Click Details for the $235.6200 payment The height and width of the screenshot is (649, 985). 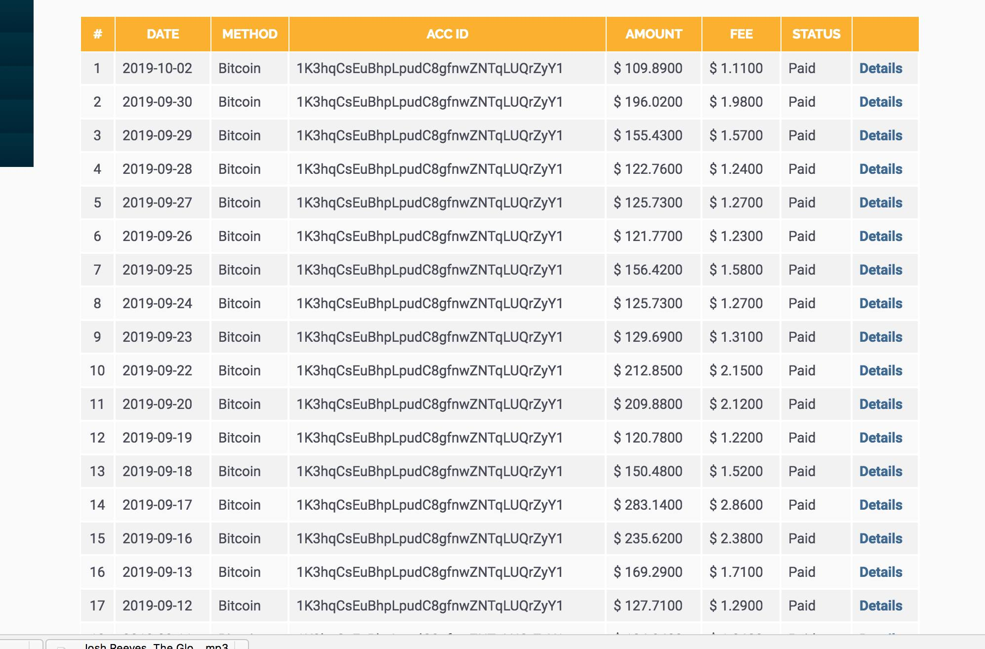pyautogui.click(x=880, y=538)
